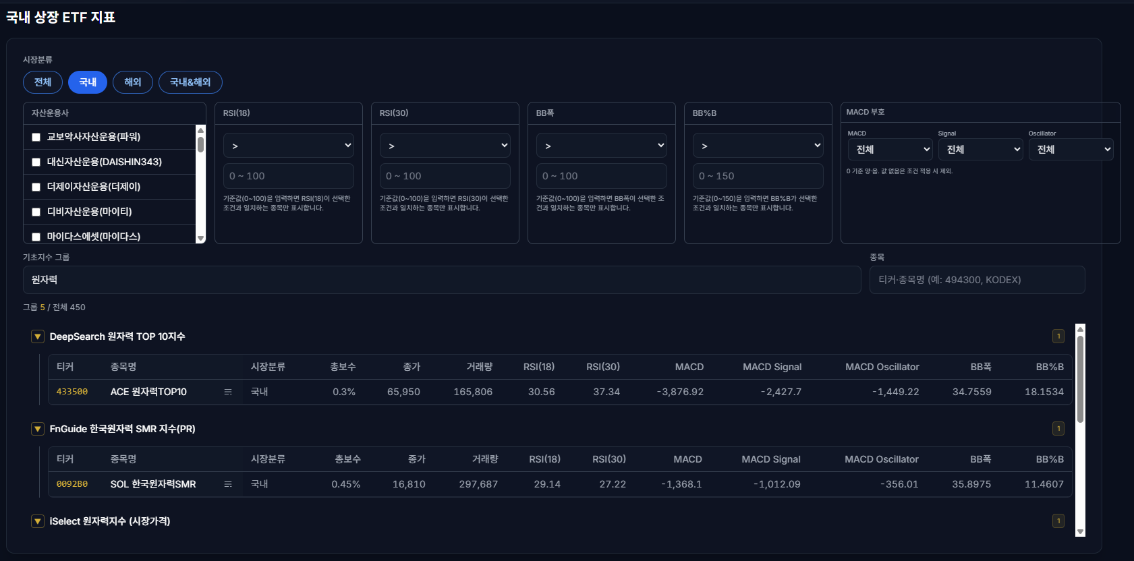This screenshot has width=1134, height=561.
Task: Click 자산운용사 list scrollbar thumb
Action: 200,144
